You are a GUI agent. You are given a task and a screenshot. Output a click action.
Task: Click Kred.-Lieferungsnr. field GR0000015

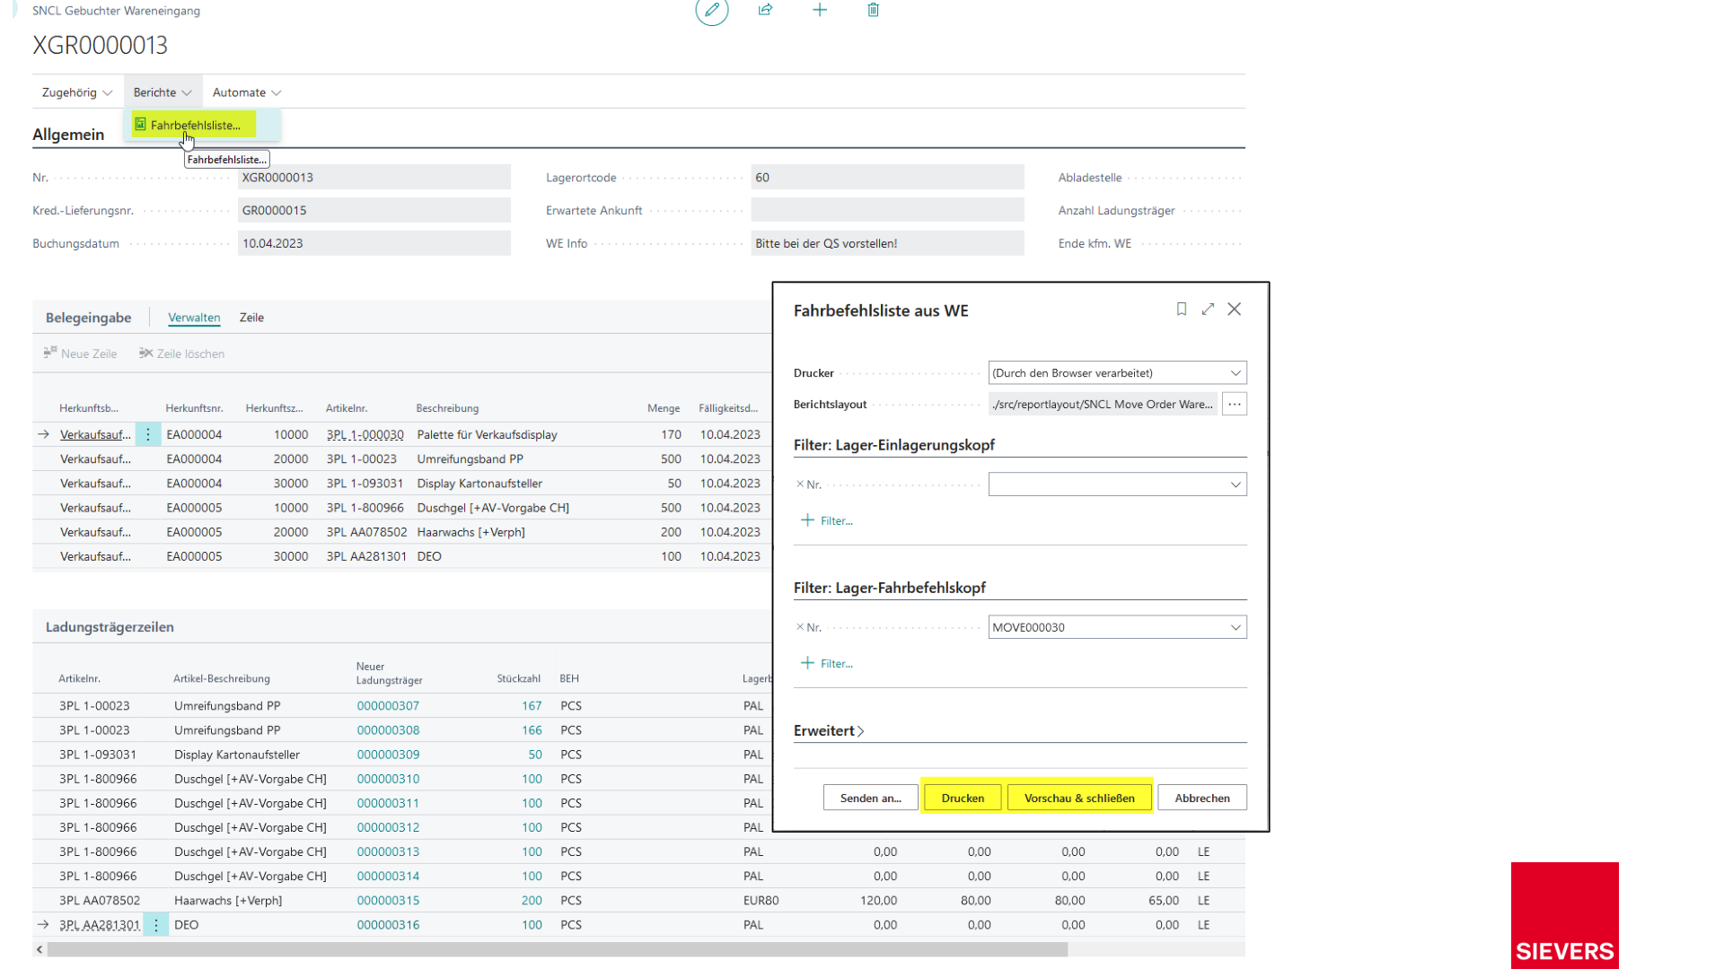(x=374, y=211)
